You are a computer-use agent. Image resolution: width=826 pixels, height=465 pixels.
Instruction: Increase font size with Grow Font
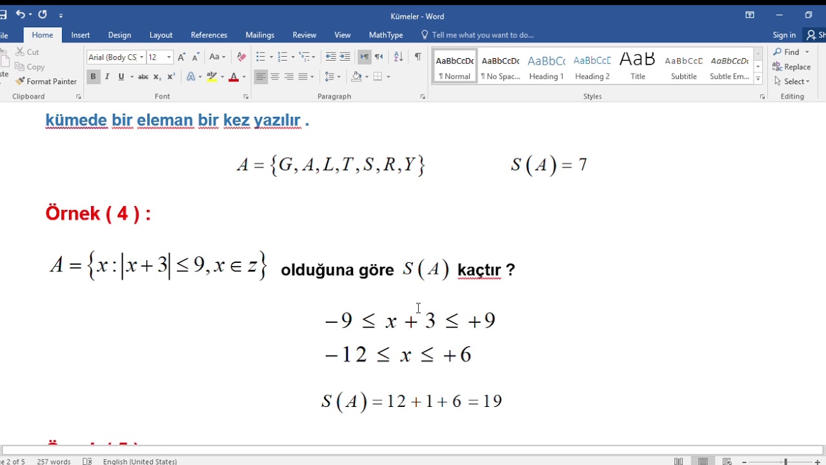[182, 57]
